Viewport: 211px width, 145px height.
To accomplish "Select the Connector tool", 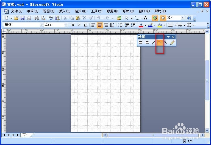I will (136, 18).
